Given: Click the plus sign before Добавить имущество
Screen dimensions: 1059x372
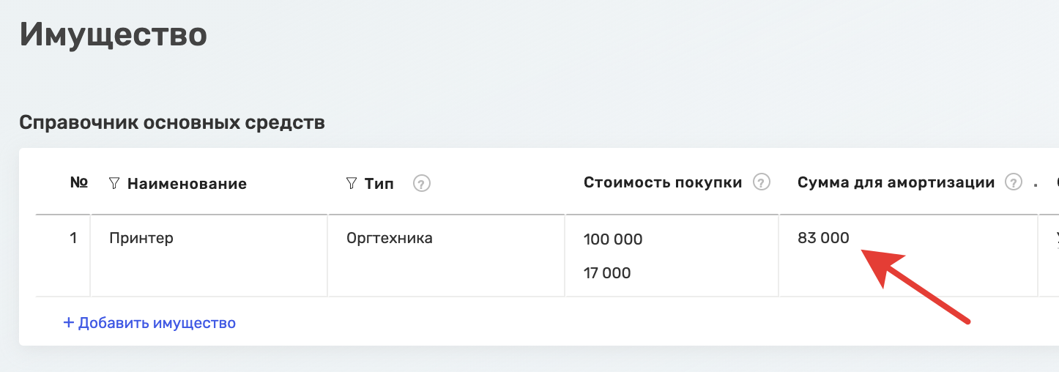Looking at the screenshot, I should click(69, 323).
